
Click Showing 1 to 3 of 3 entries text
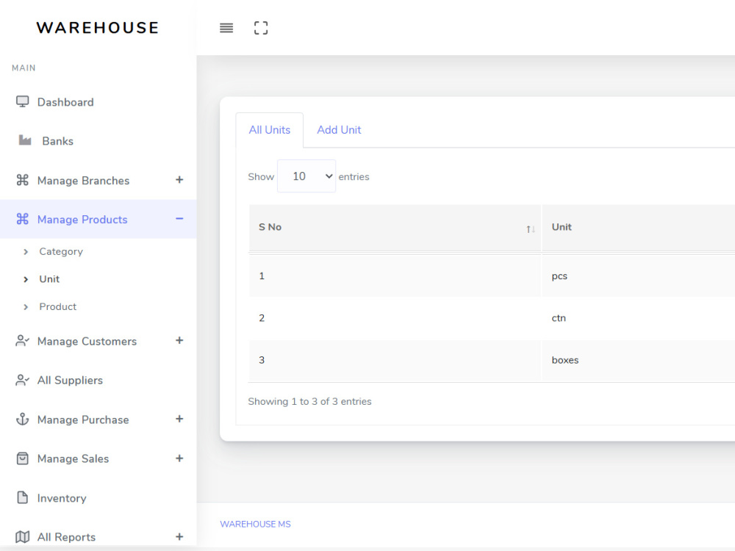(310, 401)
